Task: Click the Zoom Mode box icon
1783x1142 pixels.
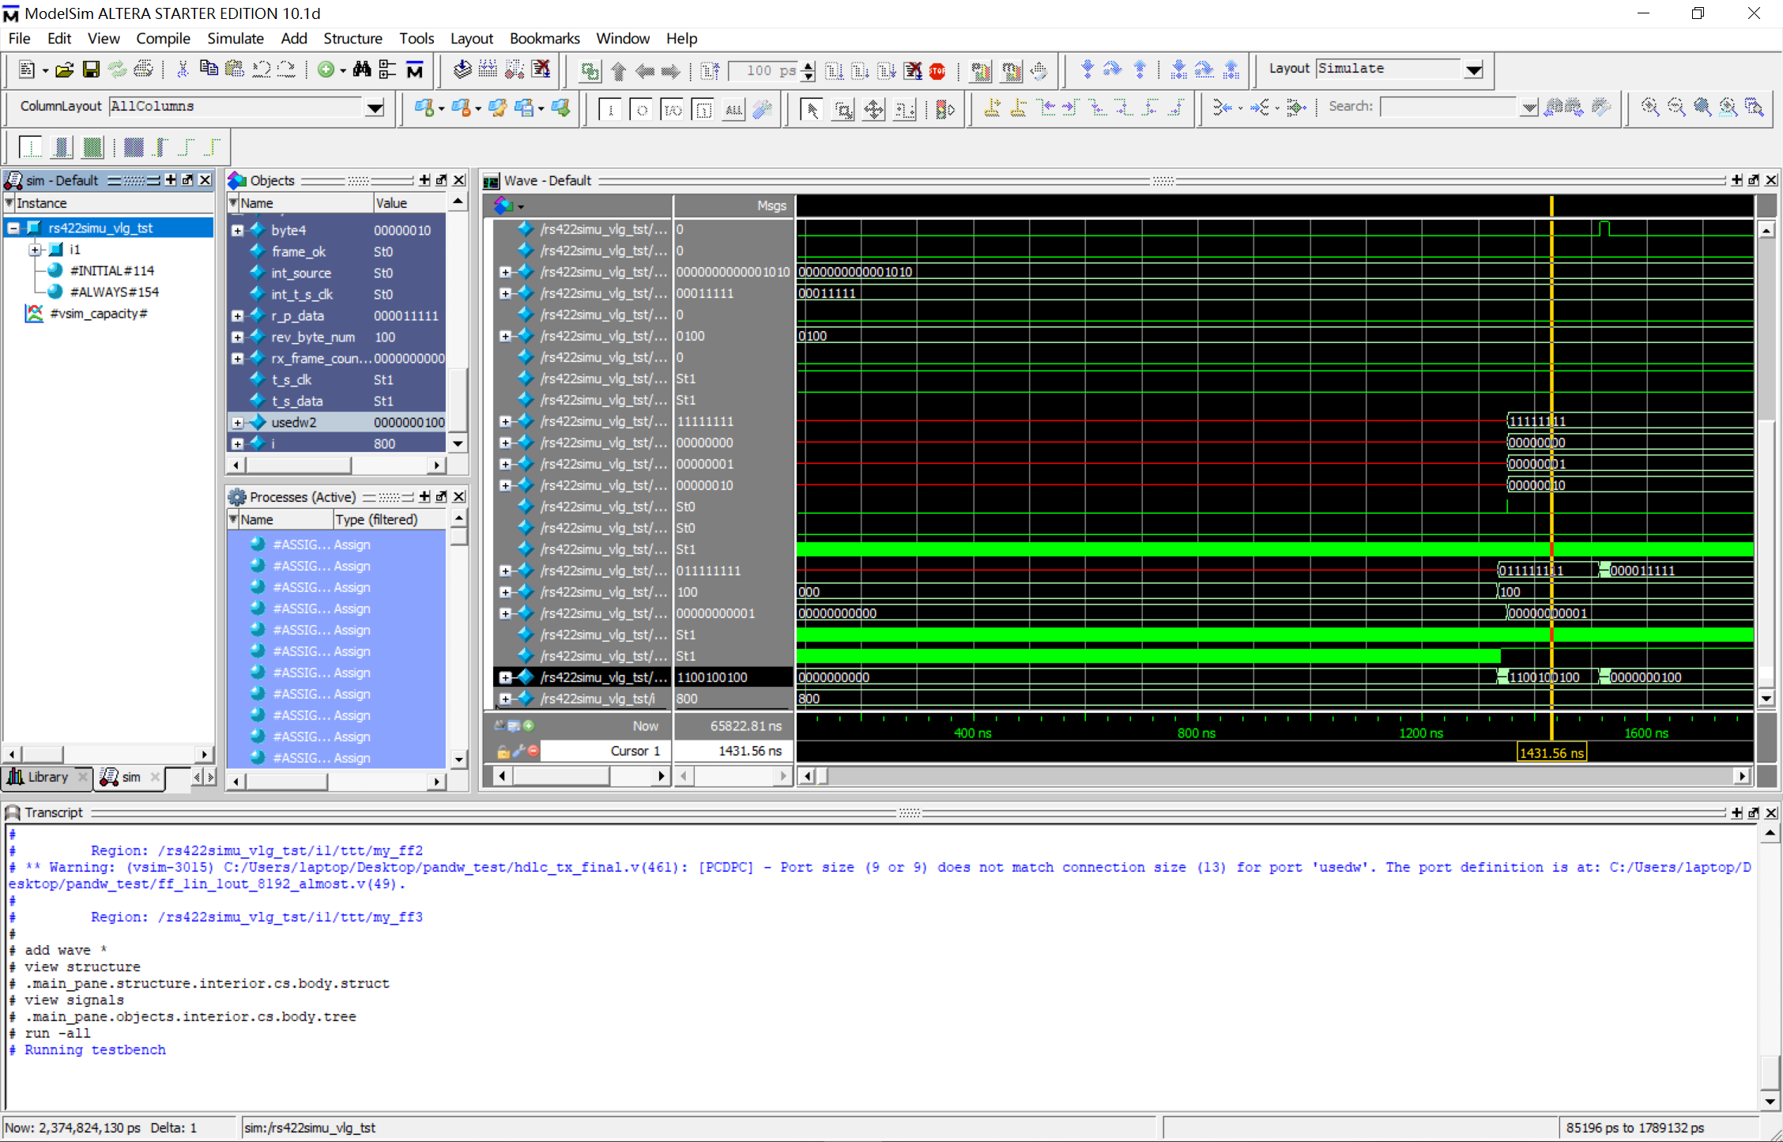Action: pyautogui.click(x=842, y=109)
